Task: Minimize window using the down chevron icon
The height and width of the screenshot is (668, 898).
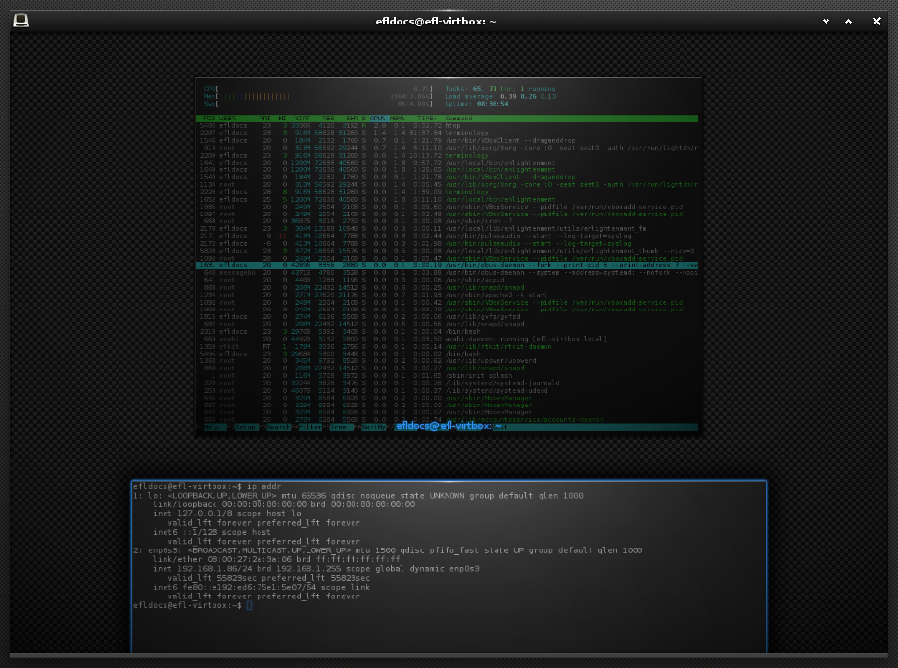Action: point(826,22)
